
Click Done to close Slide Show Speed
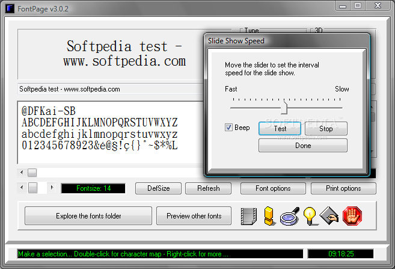click(x=303, y=146)
